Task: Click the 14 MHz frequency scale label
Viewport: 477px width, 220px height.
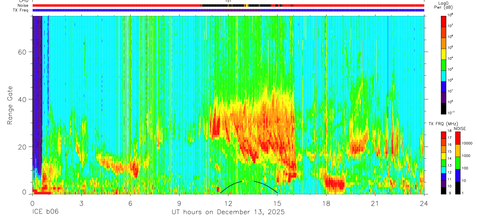Action: [449, 159]
